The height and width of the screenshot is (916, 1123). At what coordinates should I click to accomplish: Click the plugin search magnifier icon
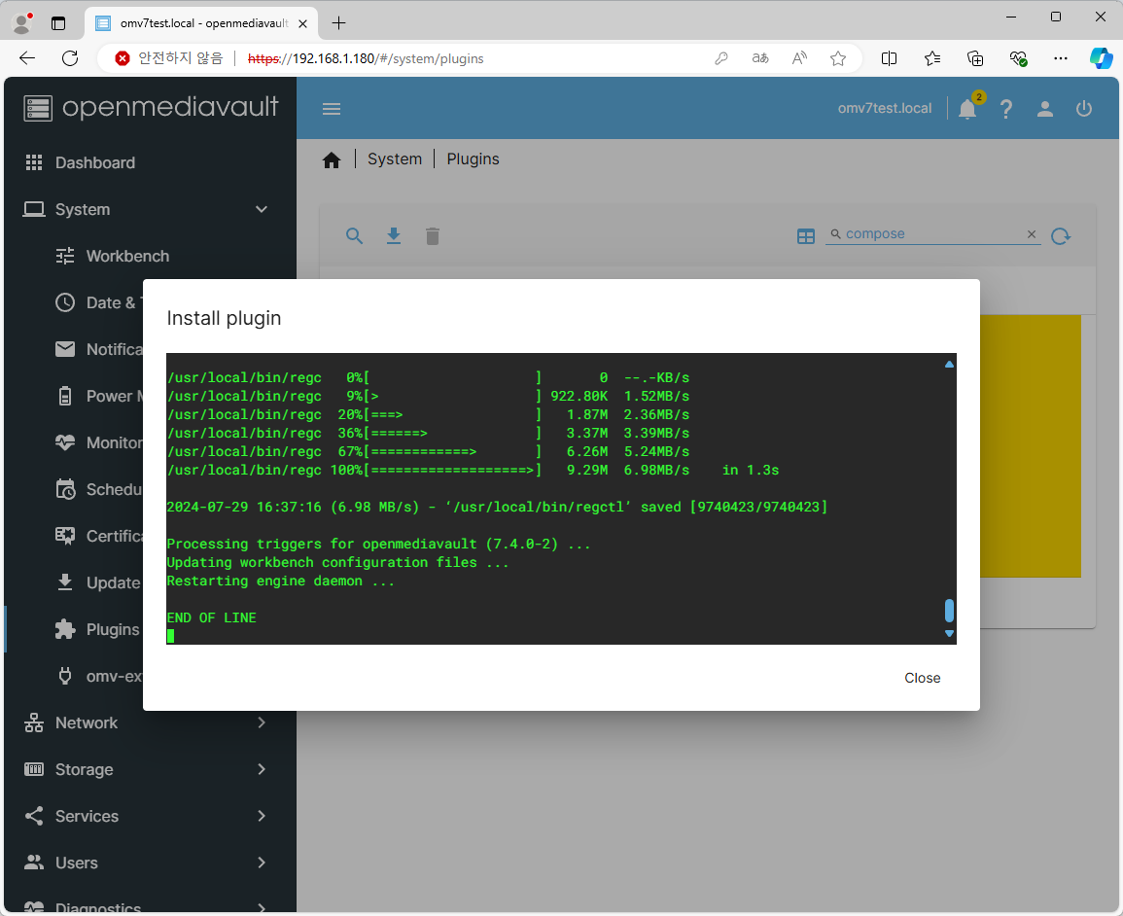(x=355, y=235)
